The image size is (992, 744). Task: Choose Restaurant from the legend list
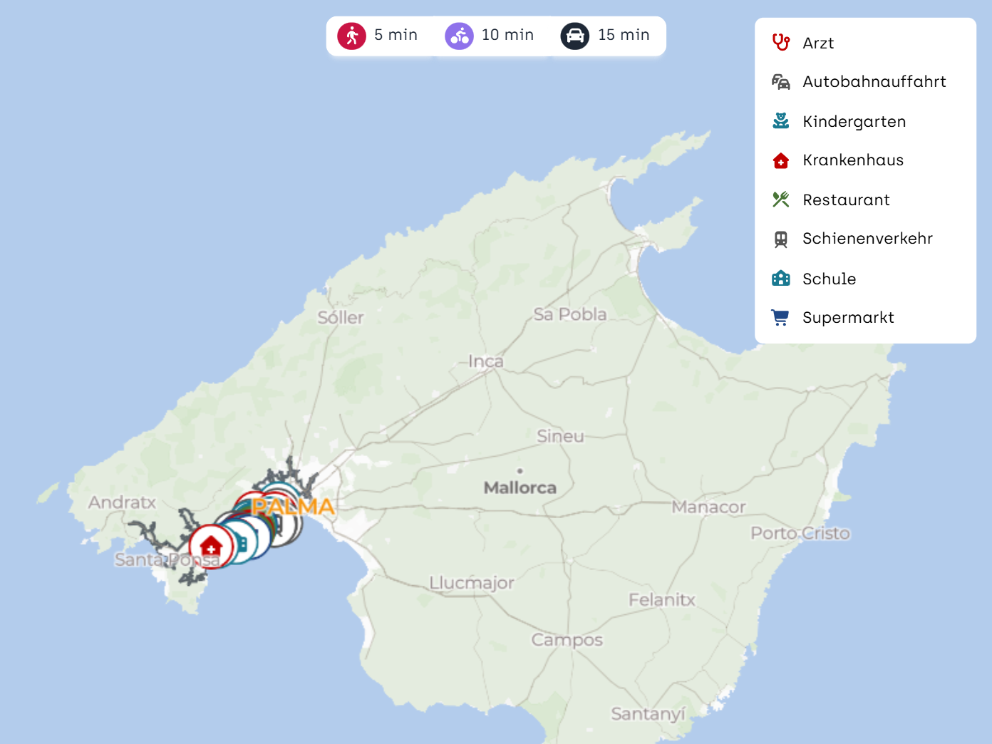pos(846,200)
